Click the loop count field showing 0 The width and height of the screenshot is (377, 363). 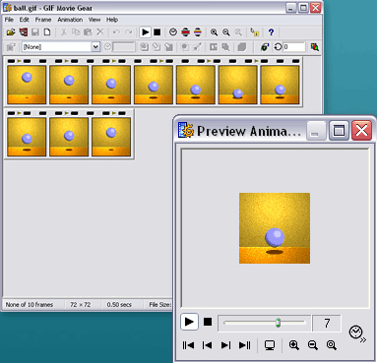pos(294,47)
